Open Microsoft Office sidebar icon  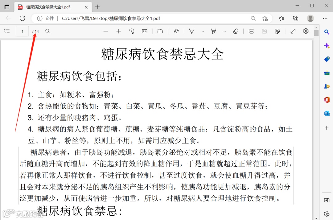click(x=327, y=100)
